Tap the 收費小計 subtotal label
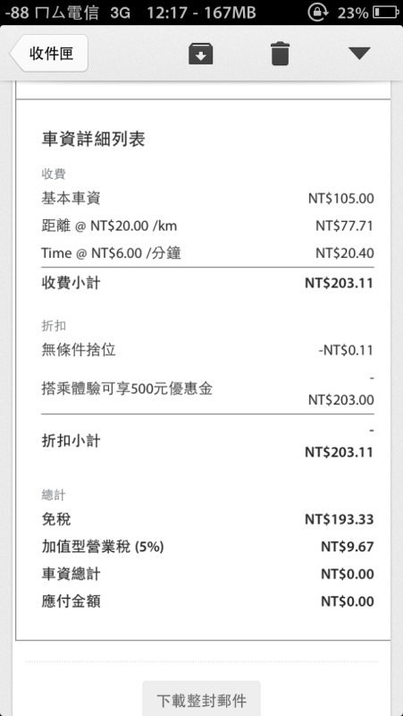Screen dimensions: 403x716 tap(71, 283)
